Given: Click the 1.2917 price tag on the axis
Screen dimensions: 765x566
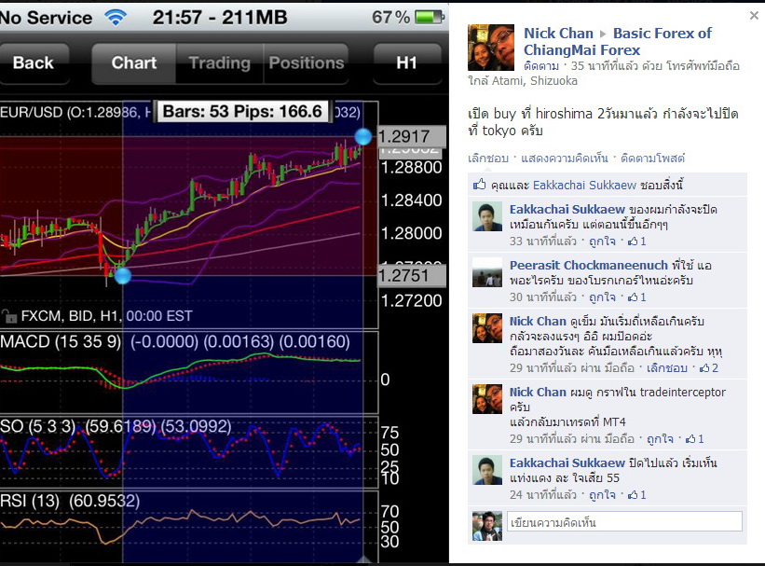Looking at the screenshot, I should [x=411, y=137].
